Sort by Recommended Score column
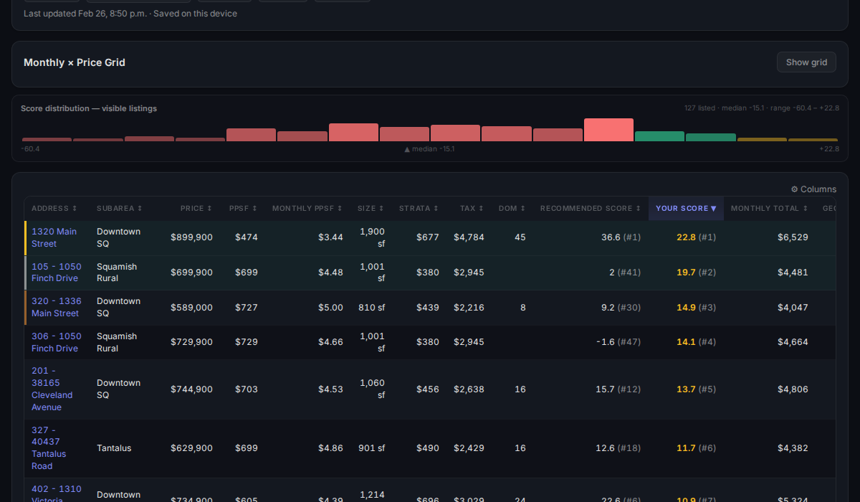 click(x=590, y=209)
